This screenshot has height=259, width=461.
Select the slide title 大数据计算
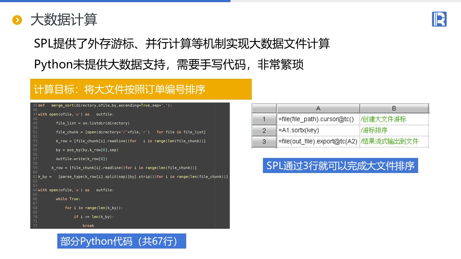pos(64,20)
